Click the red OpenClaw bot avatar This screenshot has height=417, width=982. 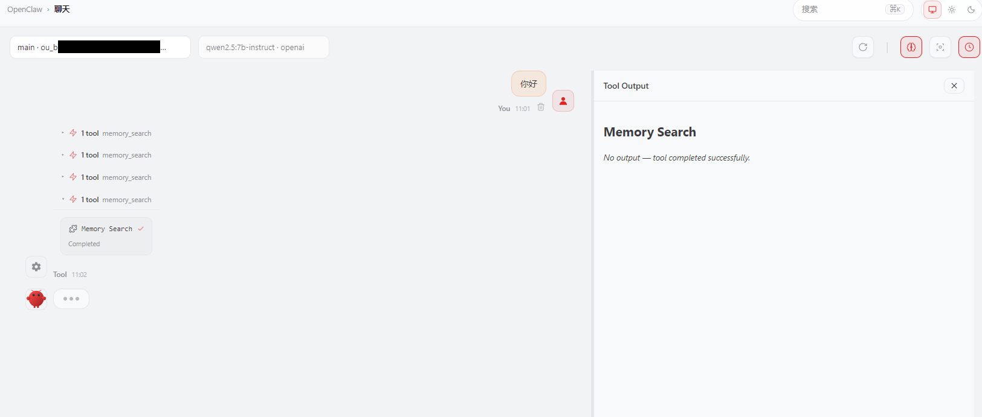(36, 298)
